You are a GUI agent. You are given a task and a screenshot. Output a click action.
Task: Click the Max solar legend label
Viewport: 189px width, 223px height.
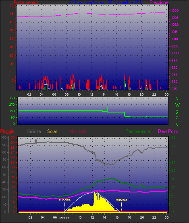pos(79,131)
